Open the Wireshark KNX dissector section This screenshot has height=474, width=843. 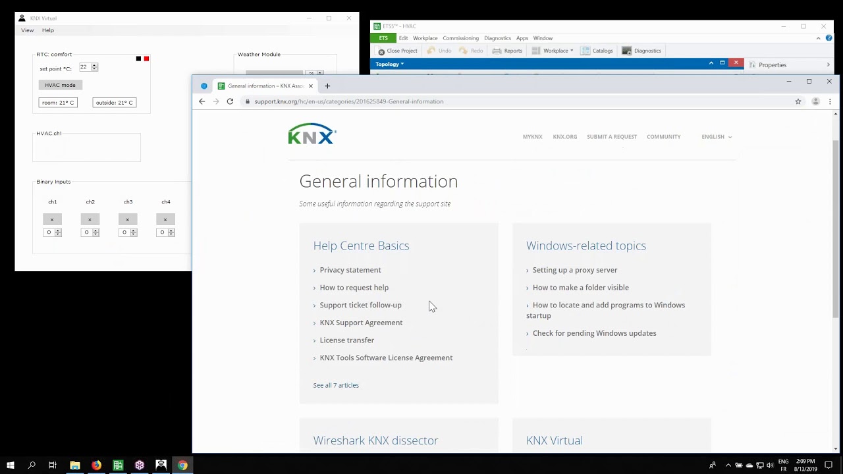375,440
